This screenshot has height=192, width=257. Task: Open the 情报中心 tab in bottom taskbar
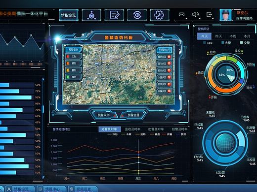[x=51, y=189]
